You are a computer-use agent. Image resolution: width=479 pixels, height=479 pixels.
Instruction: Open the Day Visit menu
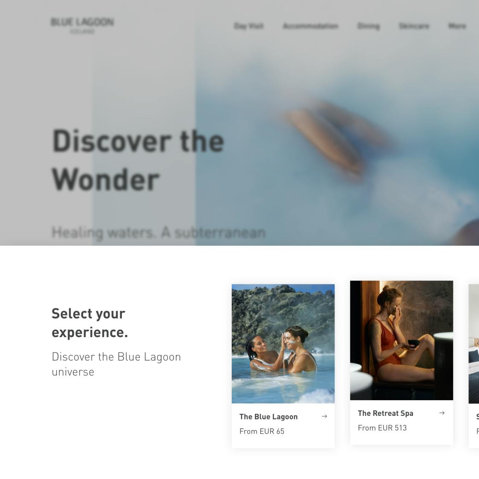click(x=249, y=26)
